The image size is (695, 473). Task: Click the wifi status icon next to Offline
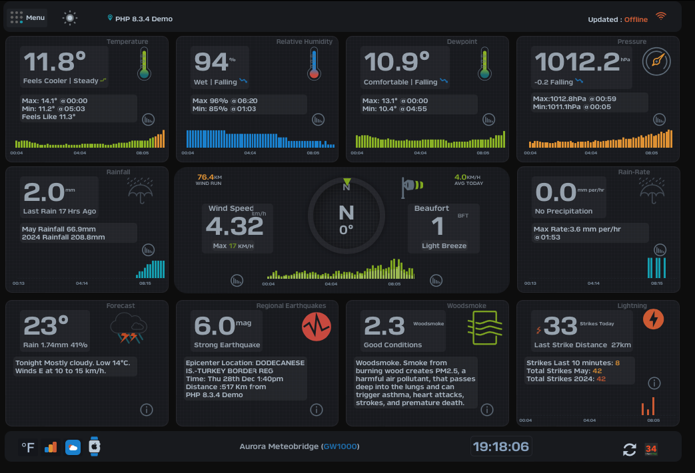point(661,17)
